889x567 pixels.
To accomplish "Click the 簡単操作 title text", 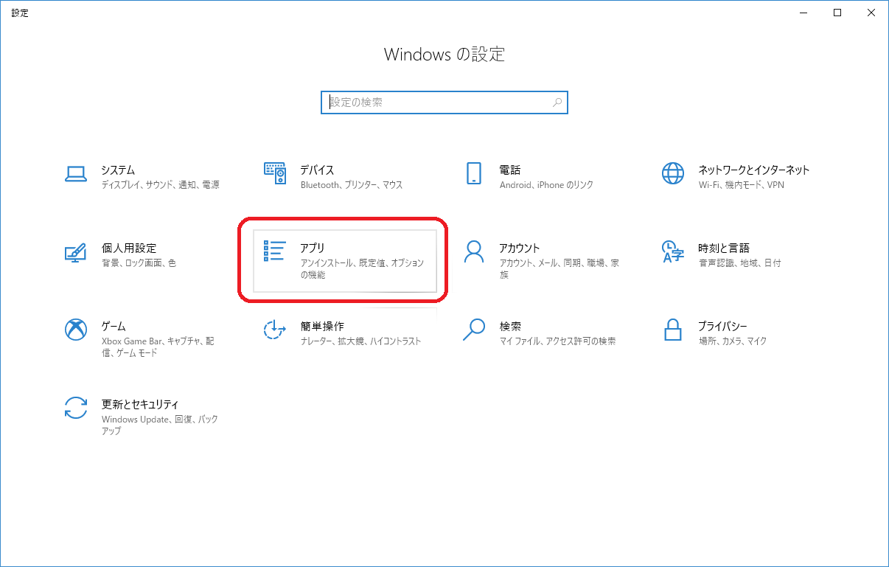I will click(322, 326).
